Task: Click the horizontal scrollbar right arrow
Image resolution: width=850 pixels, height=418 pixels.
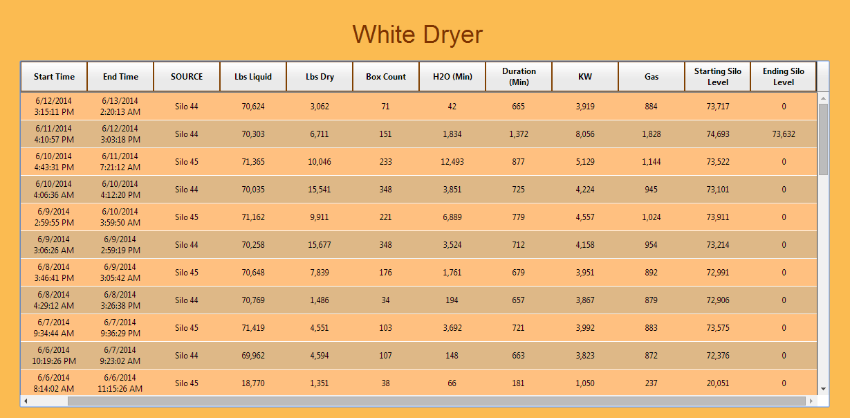Action: click(811, 401)
